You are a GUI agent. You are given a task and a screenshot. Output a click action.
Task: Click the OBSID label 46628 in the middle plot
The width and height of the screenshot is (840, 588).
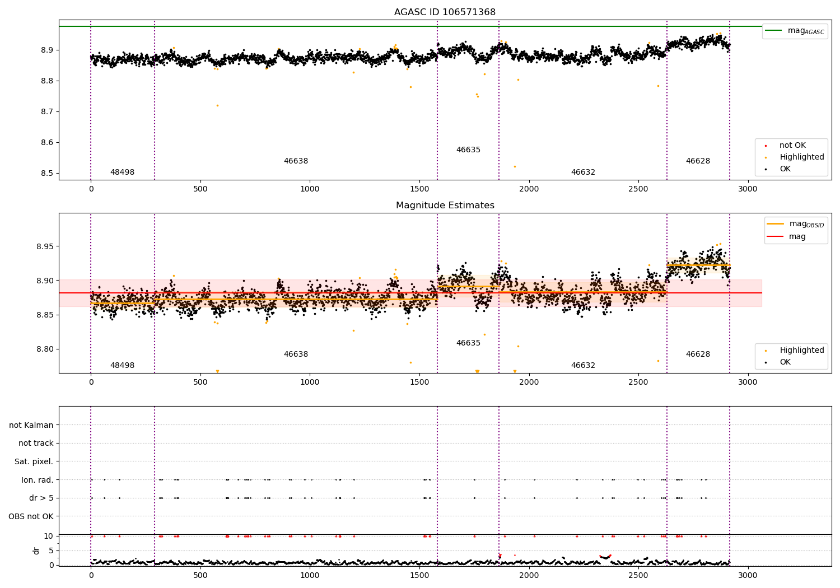tap(698, 354)
